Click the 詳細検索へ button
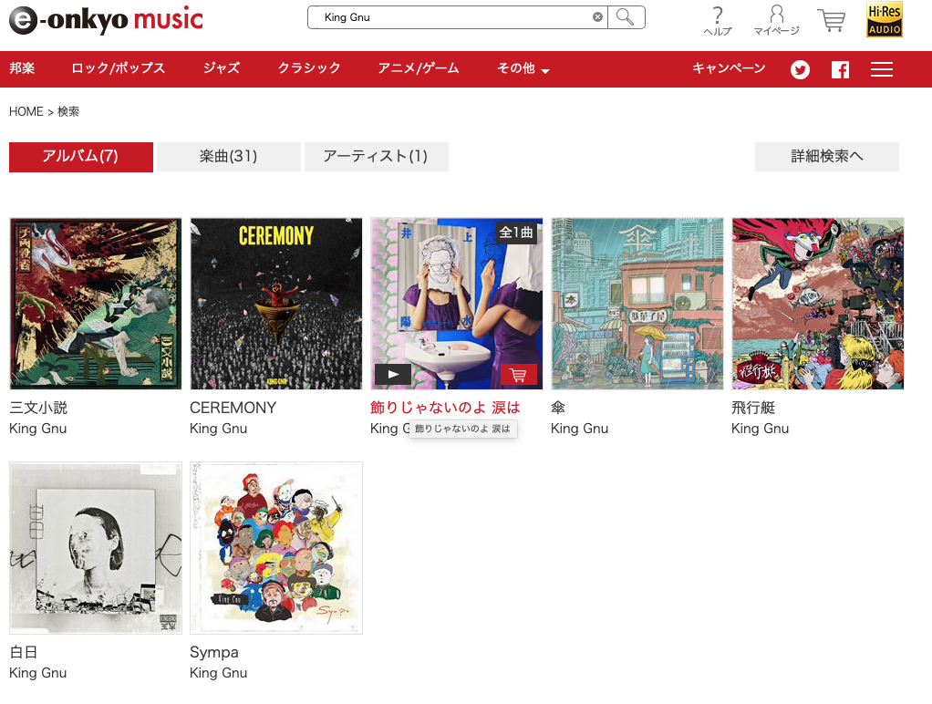 click(827, 156)
